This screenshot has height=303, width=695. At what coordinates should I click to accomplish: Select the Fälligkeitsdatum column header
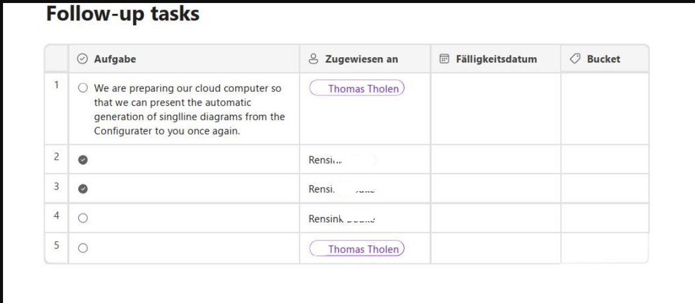tap(491, 59)
